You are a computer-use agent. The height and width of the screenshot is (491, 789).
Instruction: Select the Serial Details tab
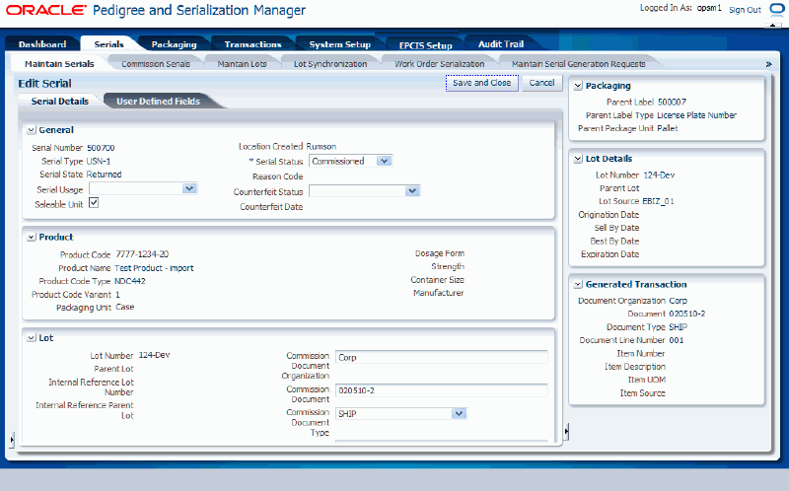click(x=60, y=102)
